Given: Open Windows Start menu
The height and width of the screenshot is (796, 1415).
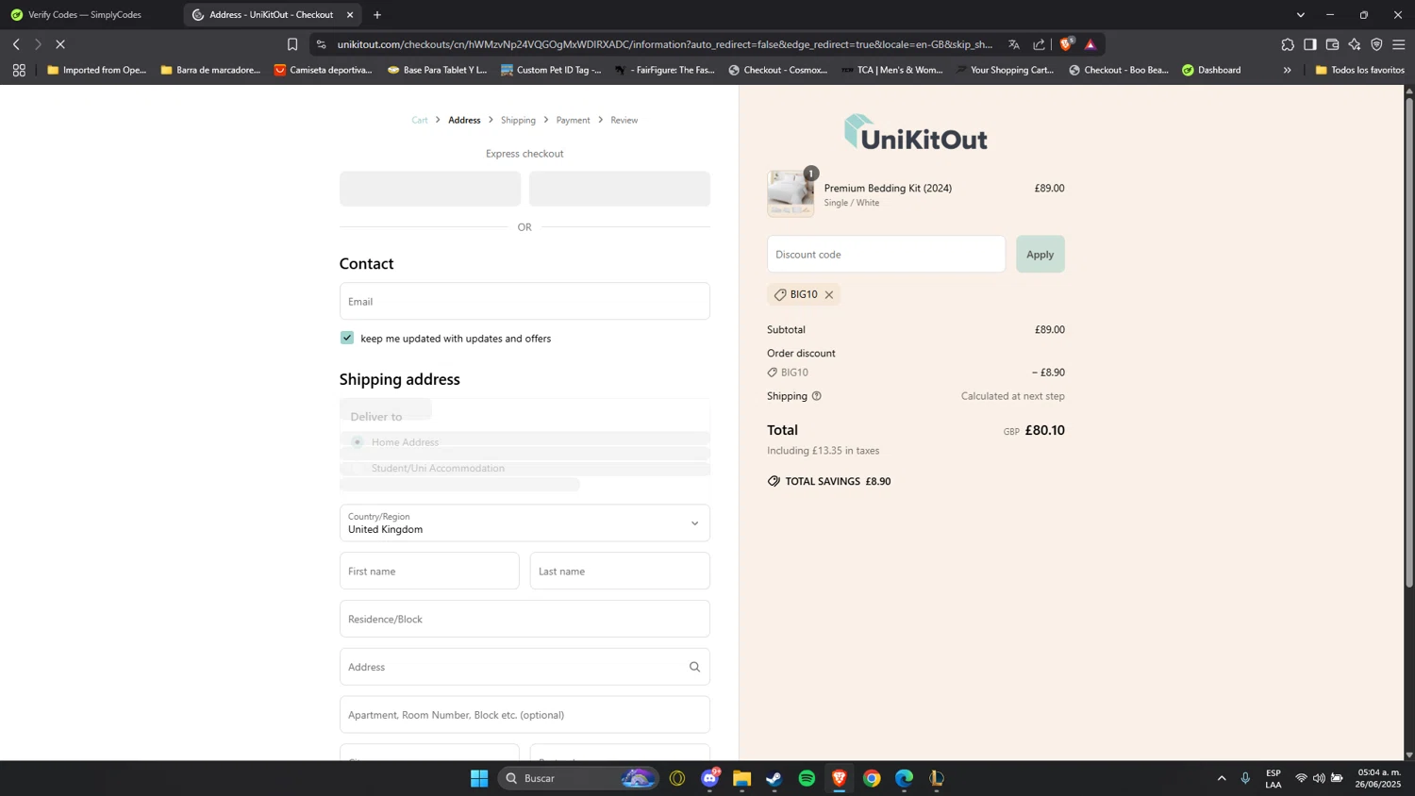Looking at the screenshot, I should click(x=479, y=778).
